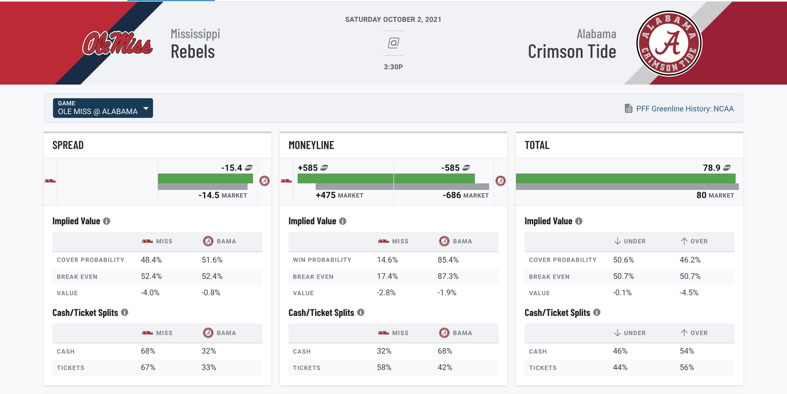Open Total Implied Value info icon
787x394 pixels.
click(579, 221)
